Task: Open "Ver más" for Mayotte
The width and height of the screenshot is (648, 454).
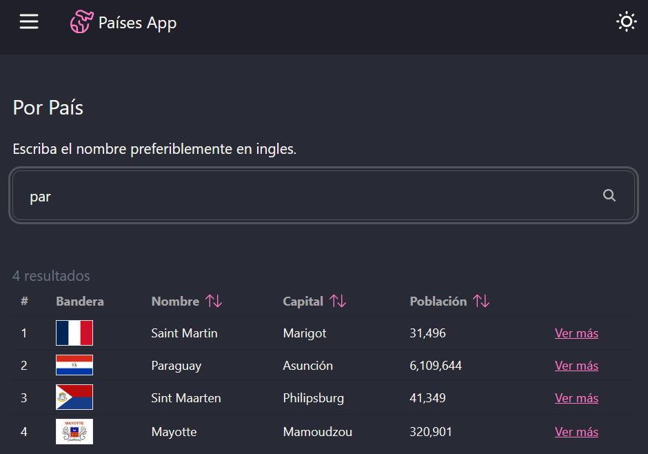Action: pyautogui.click(x=576, y=431)
